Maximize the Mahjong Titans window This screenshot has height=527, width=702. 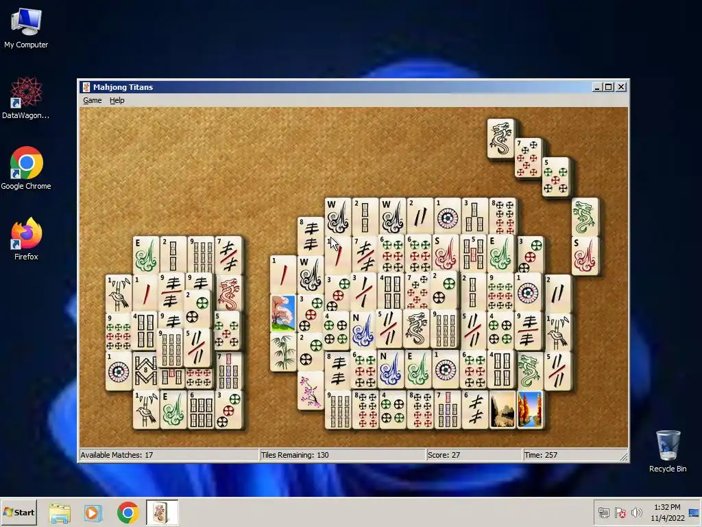[x=609, y=87]
